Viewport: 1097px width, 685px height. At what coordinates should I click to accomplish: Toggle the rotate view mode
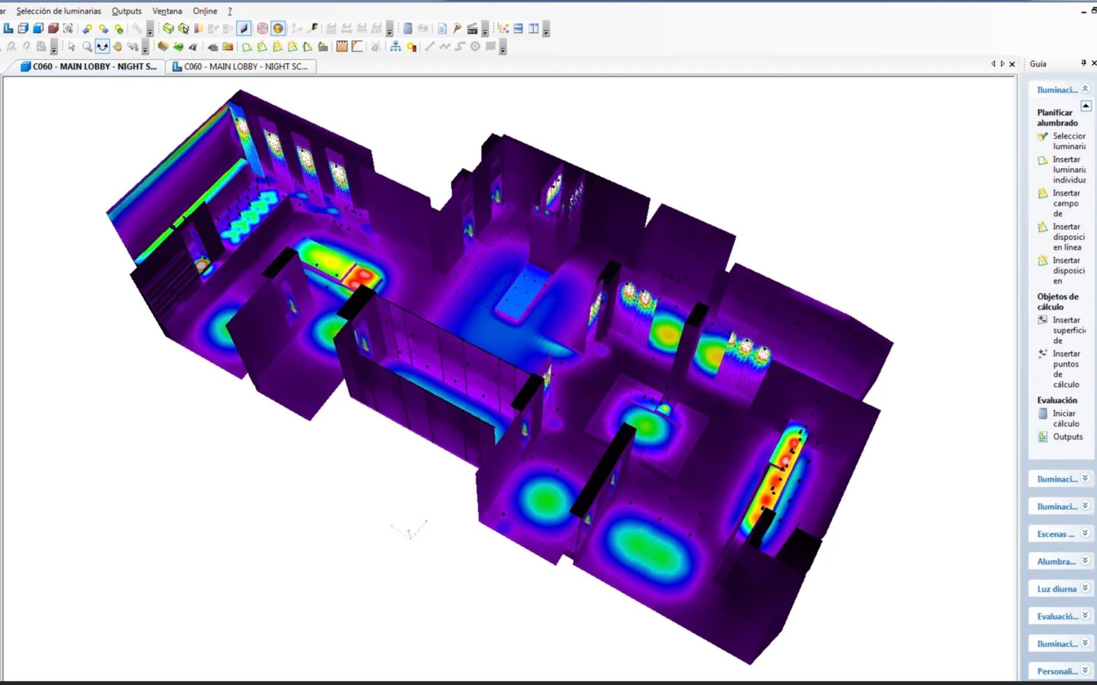point(102,46)
